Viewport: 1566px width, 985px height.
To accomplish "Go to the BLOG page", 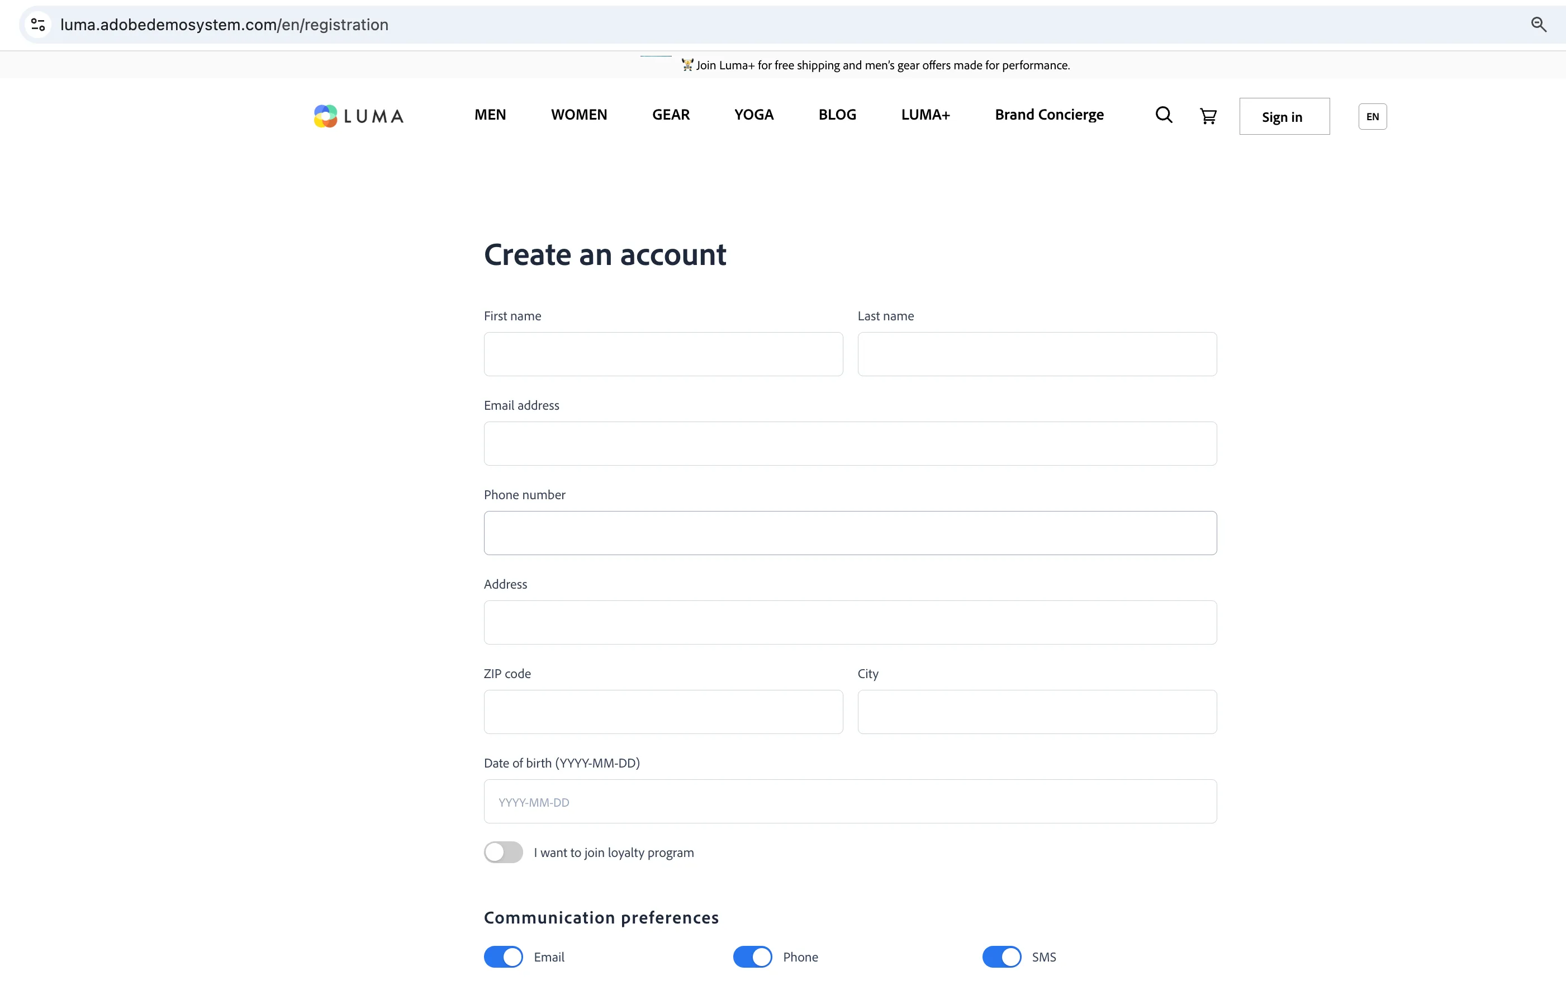I will (x=837, y=115).
